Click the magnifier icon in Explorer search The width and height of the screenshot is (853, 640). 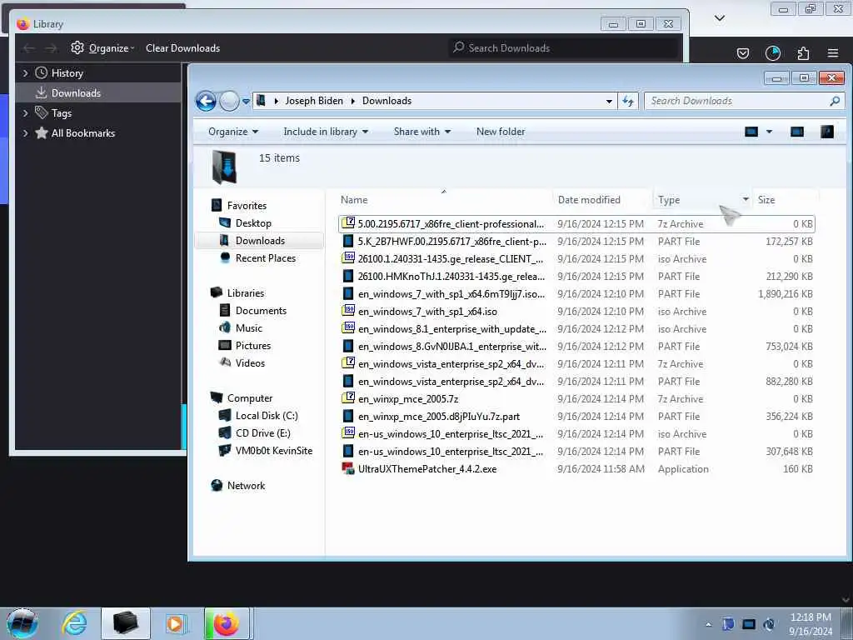coord(835,101)
